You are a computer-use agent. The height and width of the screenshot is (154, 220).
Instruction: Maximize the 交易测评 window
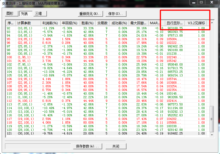pos(202,3)
